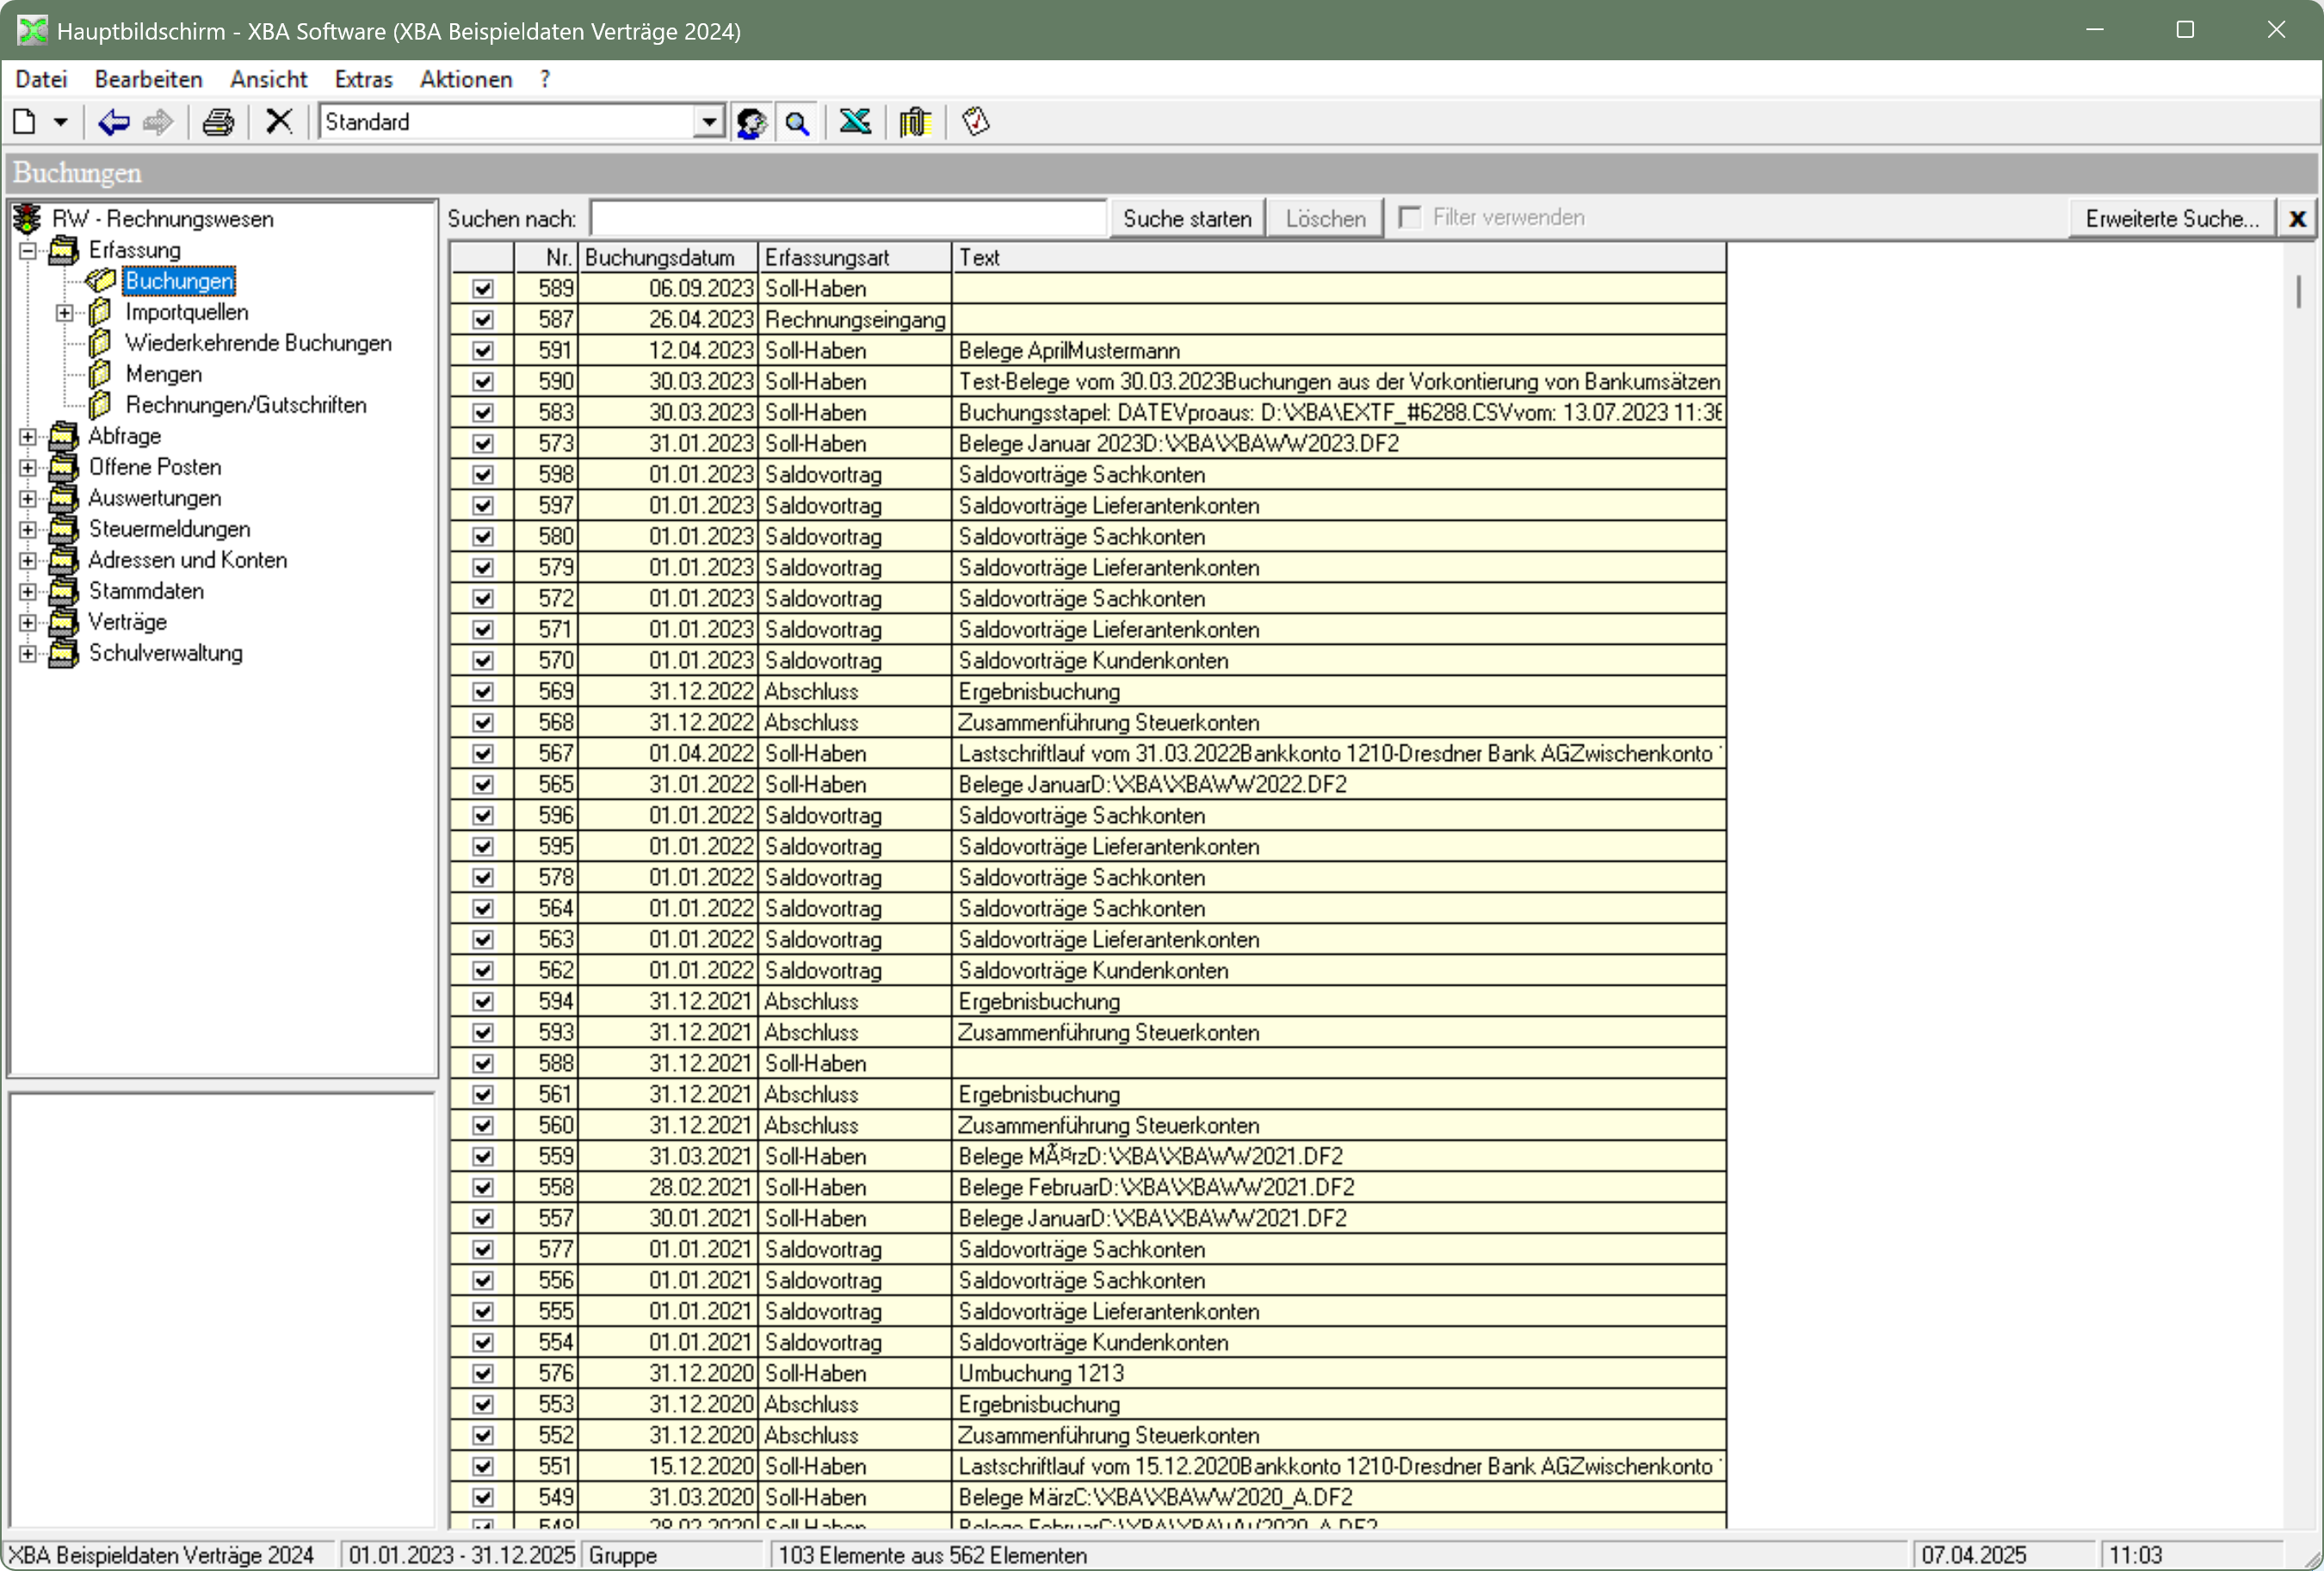This screenshot has height=1571, width=2324.
Task: Toggle the Filter verwenden checkbox
Action: tap(1410, 217)
